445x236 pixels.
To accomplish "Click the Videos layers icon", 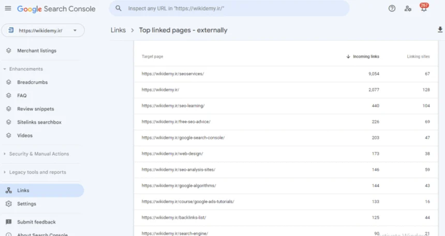I will (x=9, y=135).
